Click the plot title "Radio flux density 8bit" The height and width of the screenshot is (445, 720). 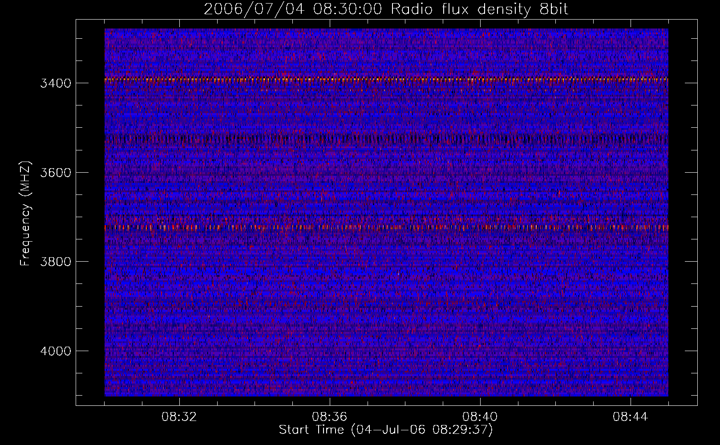pyautogui.click(x=479, y=9)
